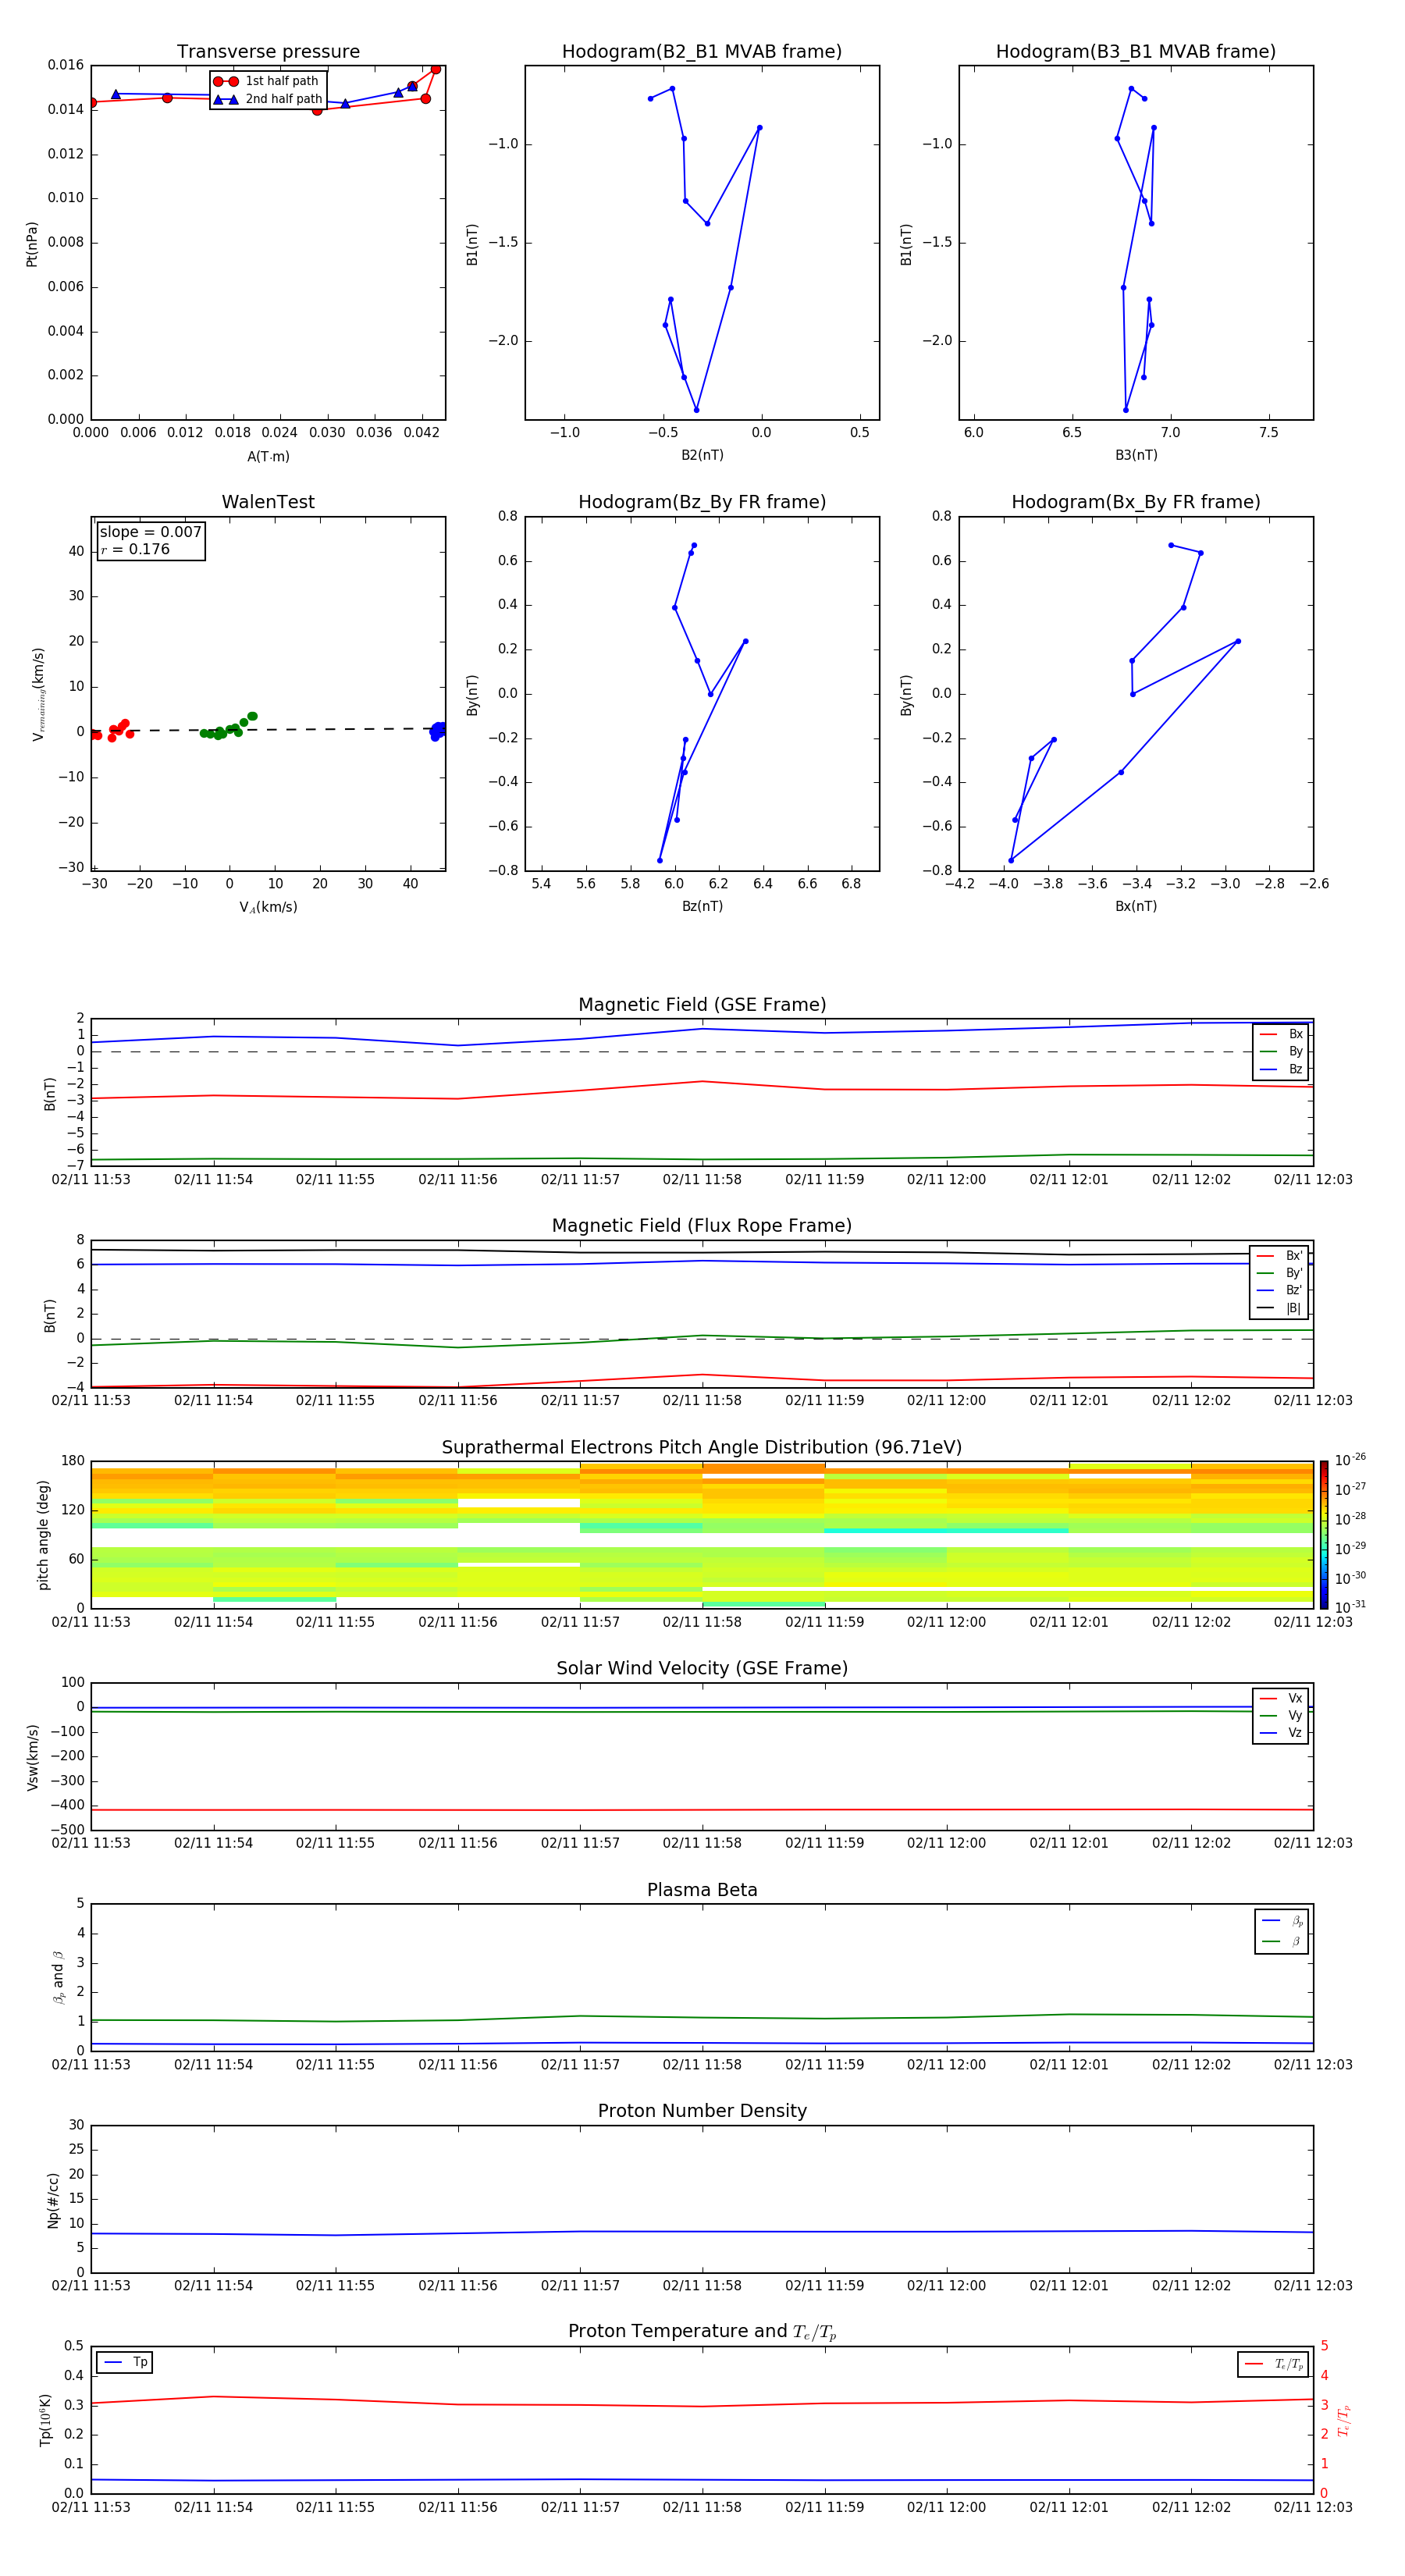Click the 'Pt(nPa)' y-axis label
The height and width of the screenshot is (2576, 1405).
32,244
